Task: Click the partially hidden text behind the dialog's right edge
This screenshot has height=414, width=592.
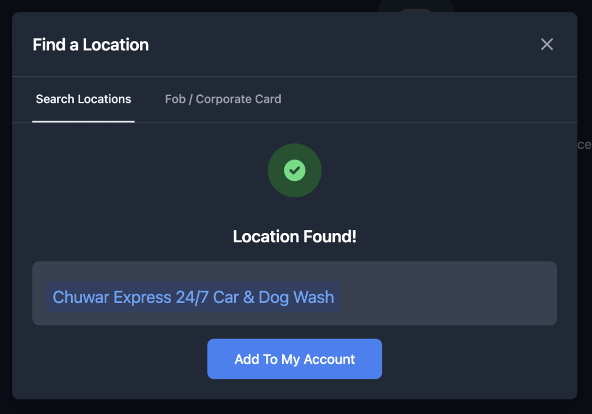Action: click(x=584, y=145)
